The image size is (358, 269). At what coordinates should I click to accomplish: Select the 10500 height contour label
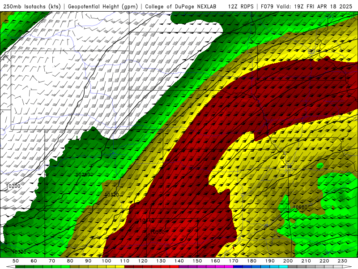pyautogui.click(x=158, y=232)
